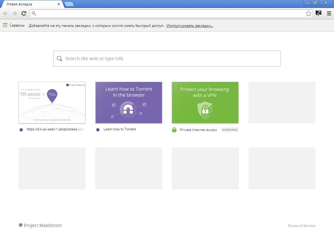The height and width of the screenshot is (233, 334).
Task: Open the Learn how to Torrent text link
Action: click(120, 129)
